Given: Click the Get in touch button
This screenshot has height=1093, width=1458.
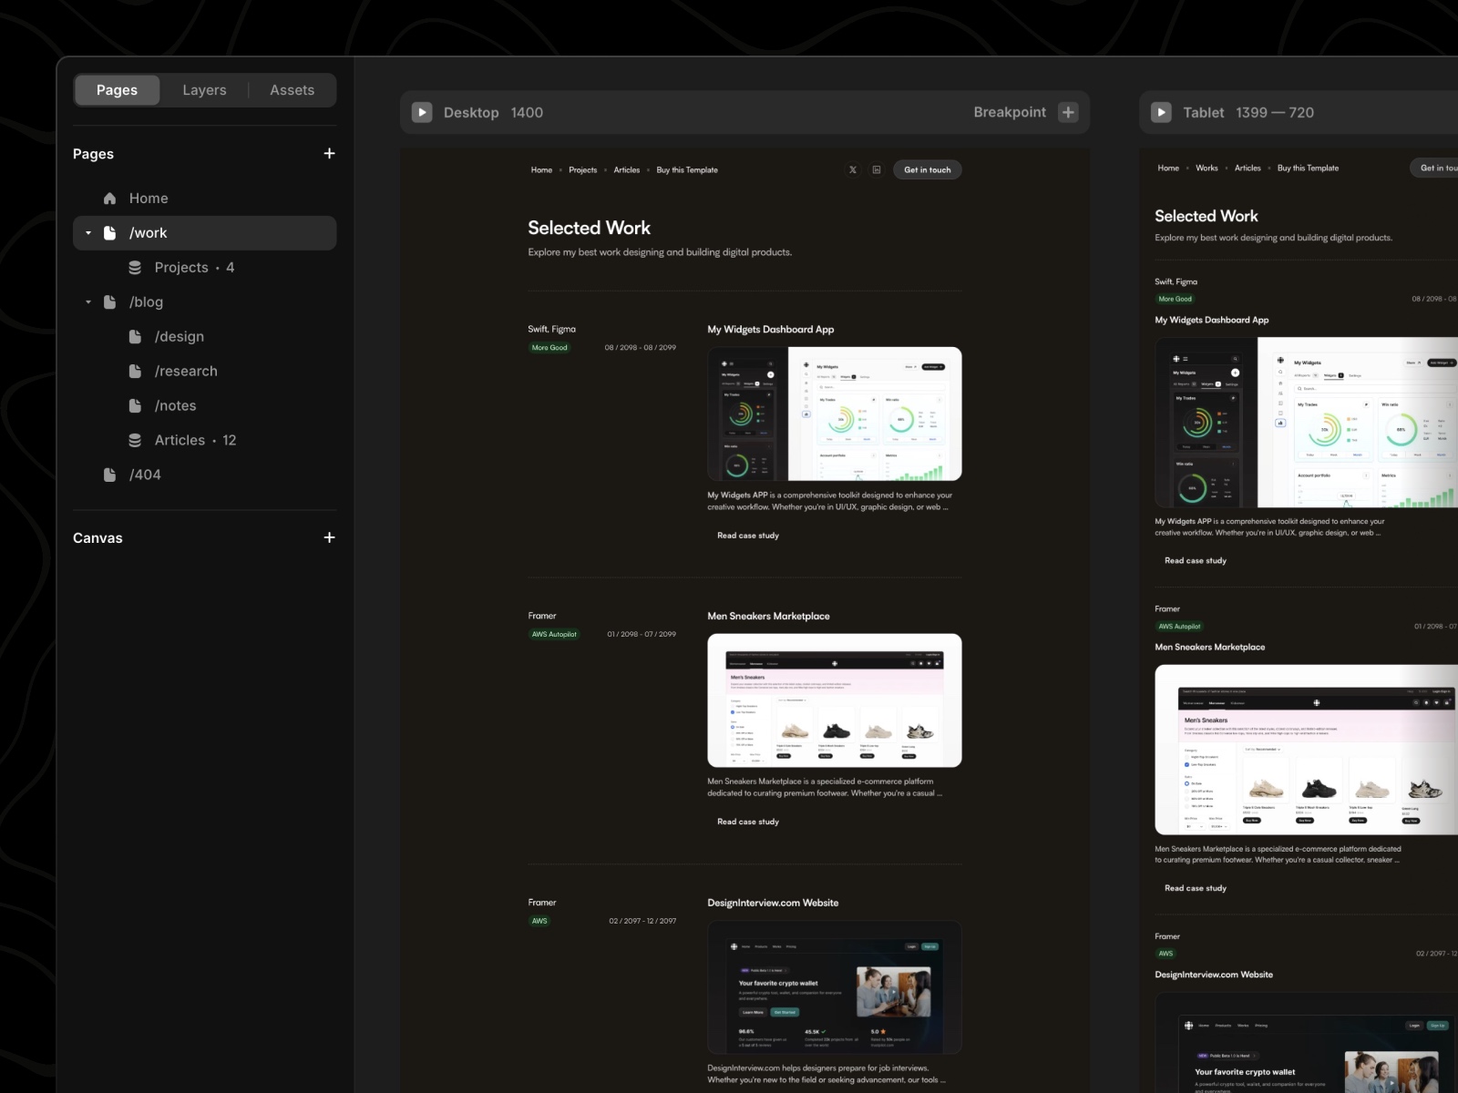Looking at the screenshot, I should pos(927,169).
